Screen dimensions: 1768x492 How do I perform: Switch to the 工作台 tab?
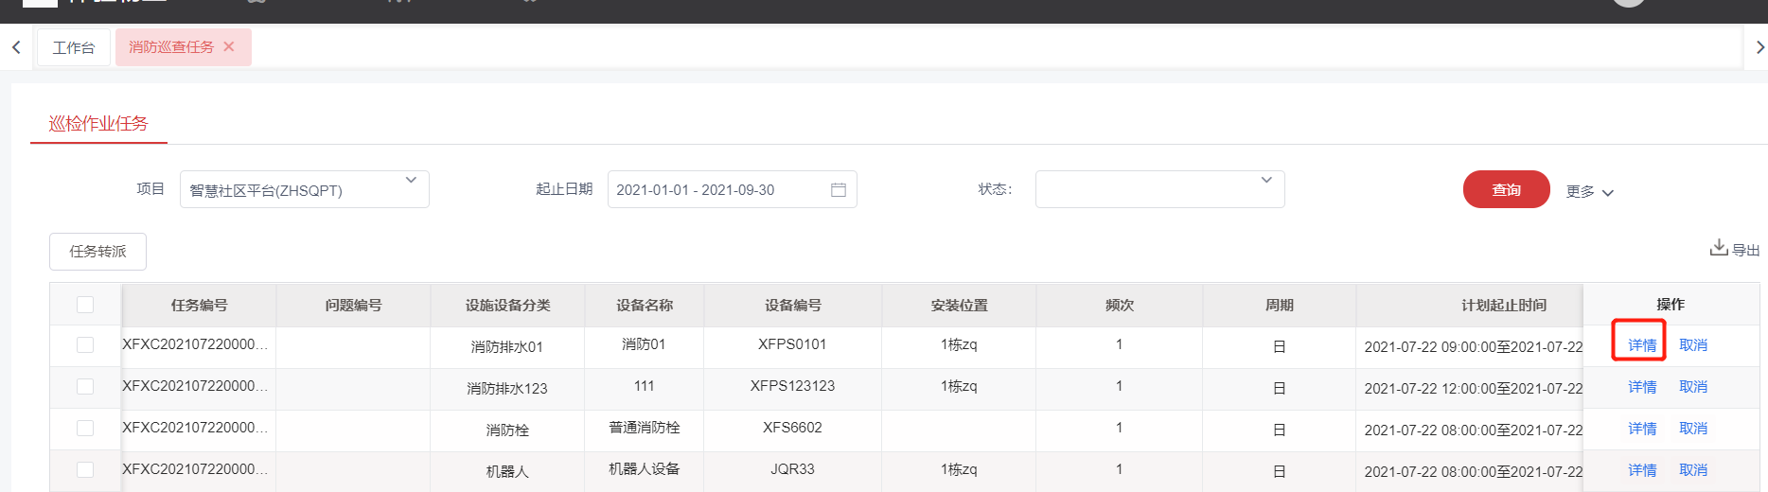tap(74, 47)
